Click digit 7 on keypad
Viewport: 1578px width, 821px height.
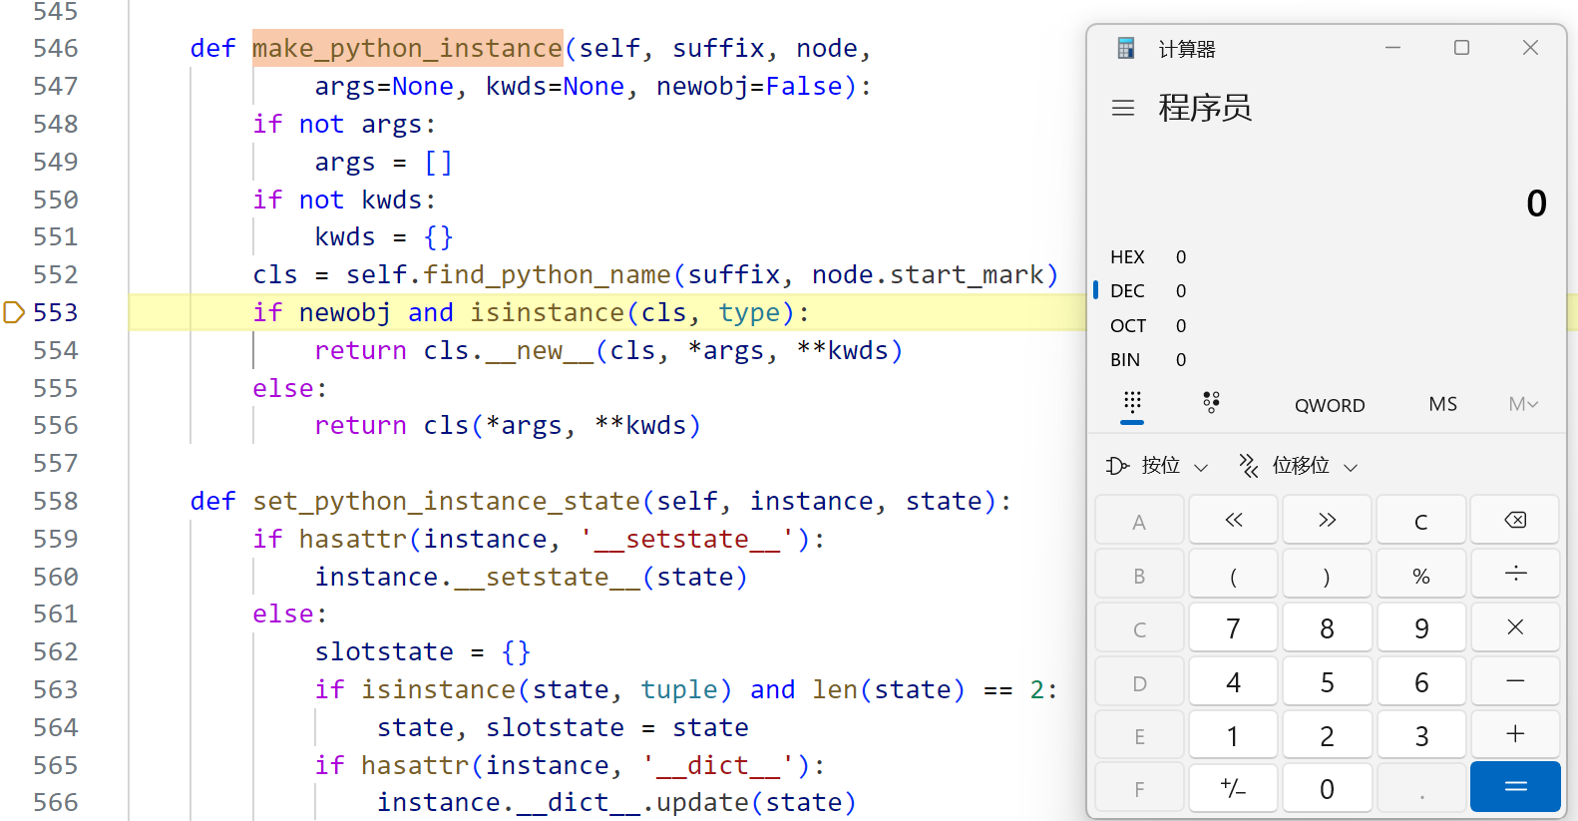tap(1234, 627)
